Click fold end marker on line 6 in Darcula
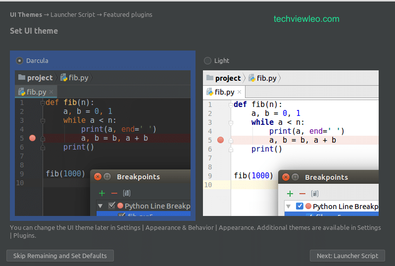The height and width of the screenshot is (266, 395). click(x=43, y=147)
